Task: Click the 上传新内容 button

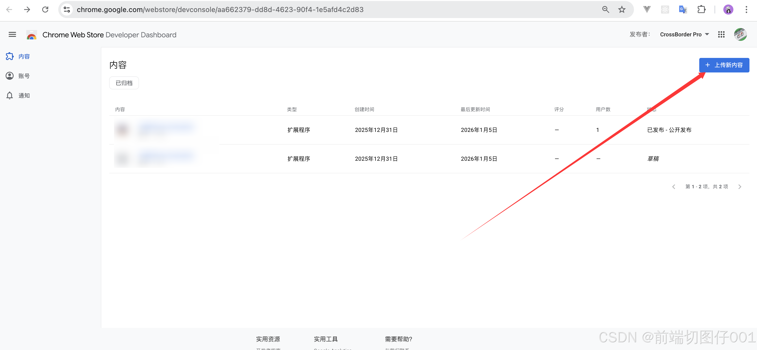Action: (724, 65)
